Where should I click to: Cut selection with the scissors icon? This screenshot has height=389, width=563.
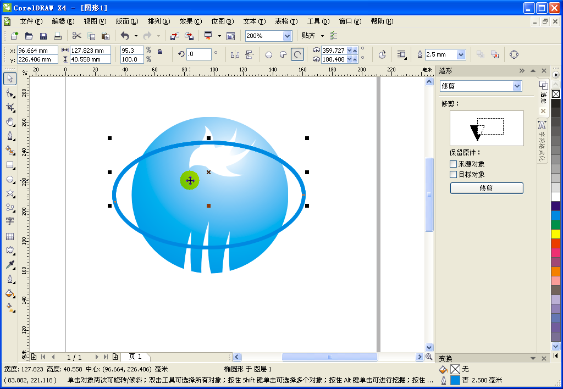[76, 36]
